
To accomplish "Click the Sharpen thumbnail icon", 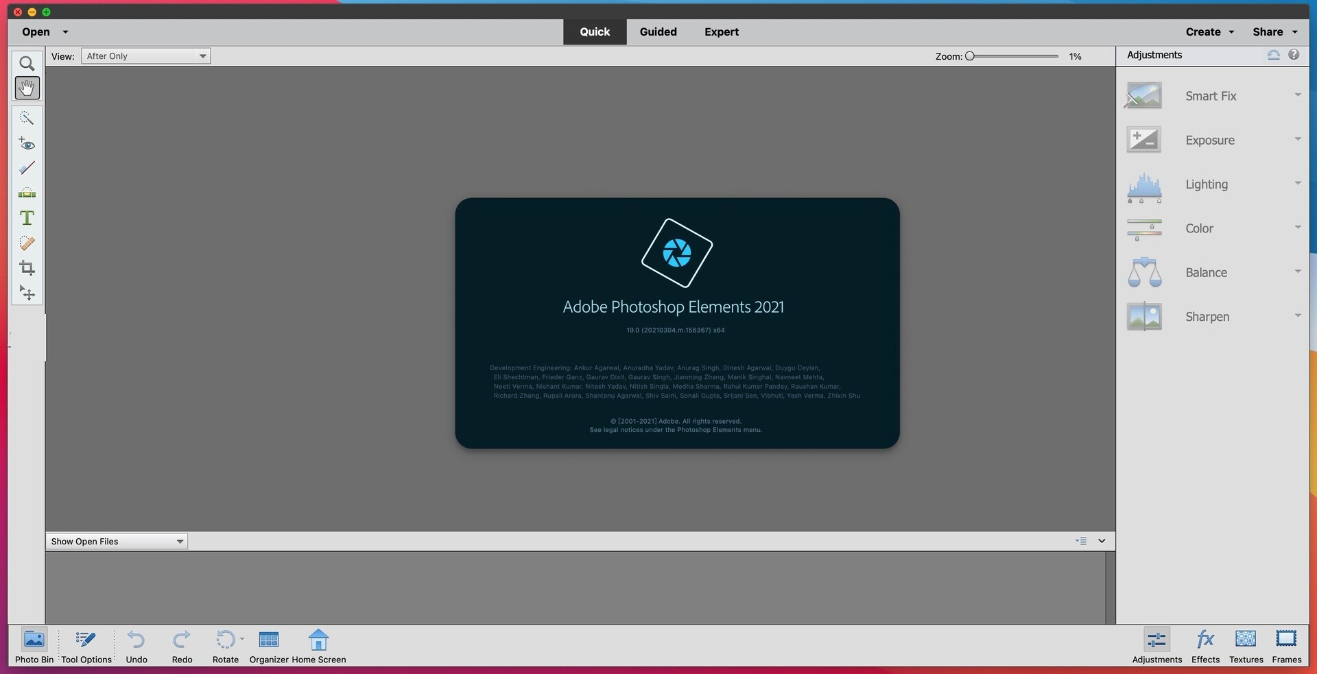I will [x=1144, y=317].
